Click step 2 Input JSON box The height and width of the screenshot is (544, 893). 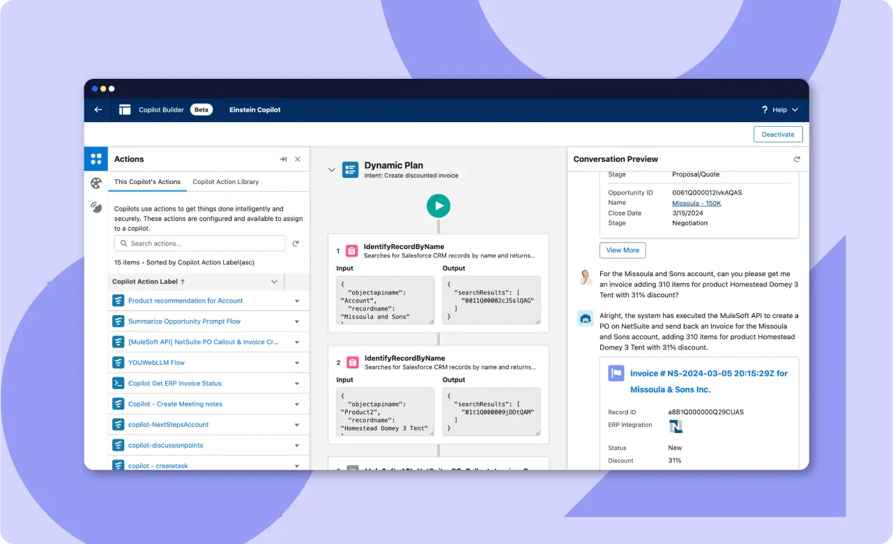pos(385,411)
